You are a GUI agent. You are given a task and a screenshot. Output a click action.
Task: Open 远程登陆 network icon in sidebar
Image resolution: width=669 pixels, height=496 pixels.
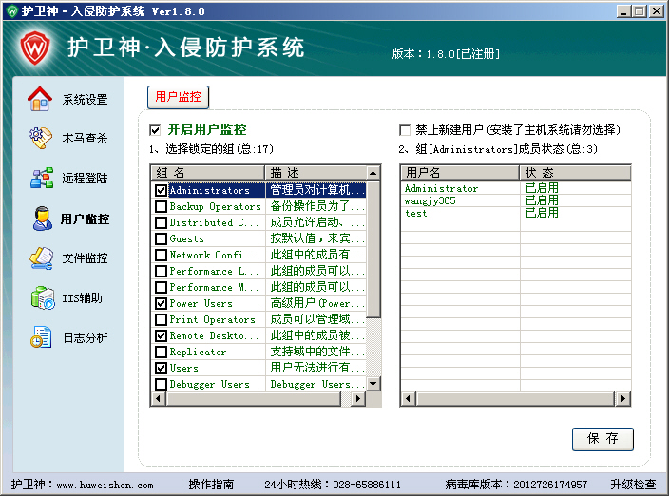[x=42, y=178]
